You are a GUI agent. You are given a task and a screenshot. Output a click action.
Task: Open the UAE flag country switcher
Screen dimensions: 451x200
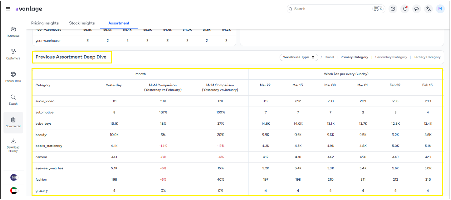(x=14, y=190)
